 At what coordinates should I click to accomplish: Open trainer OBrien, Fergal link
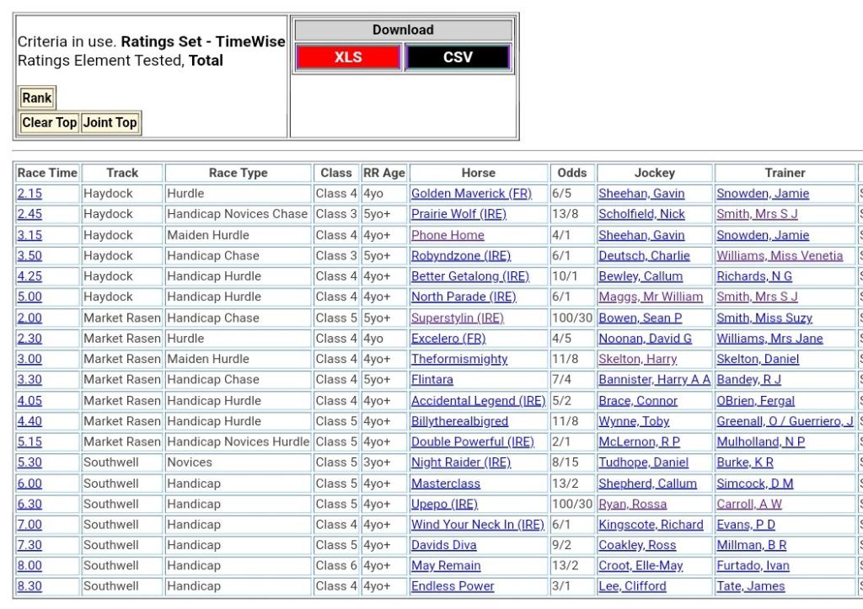click(755, 401)
